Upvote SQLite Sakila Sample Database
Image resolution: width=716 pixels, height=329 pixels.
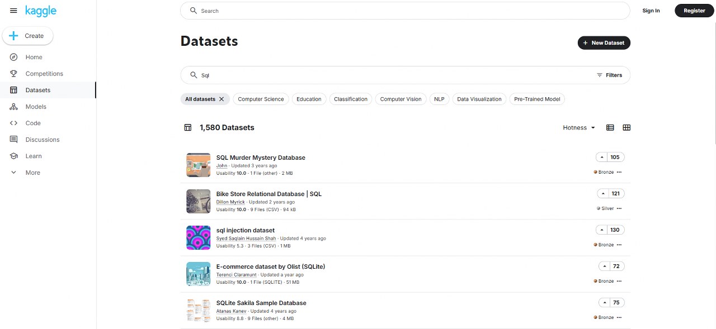point(605,302)
